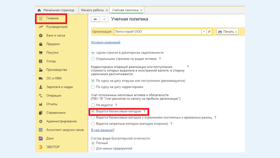Click the ОС и НМА truck icon
280x158 pixels.
point(41,78)
